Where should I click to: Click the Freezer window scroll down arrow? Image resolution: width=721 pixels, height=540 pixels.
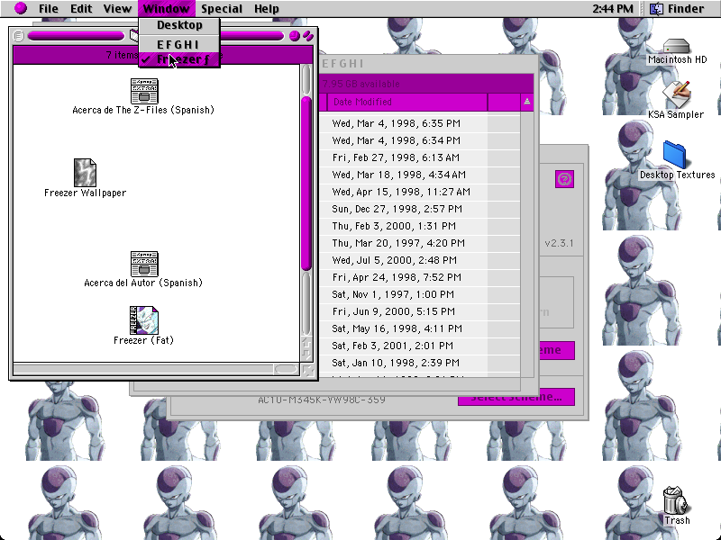pos(306,355)
